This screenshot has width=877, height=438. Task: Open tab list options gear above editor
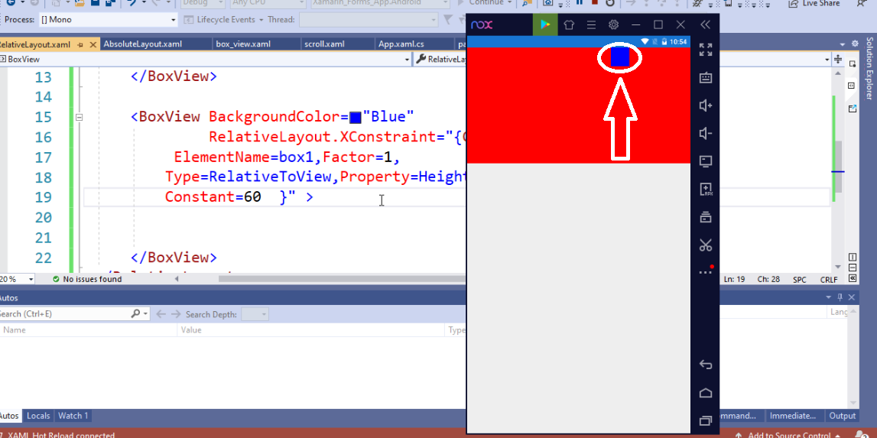coord(855,44)
